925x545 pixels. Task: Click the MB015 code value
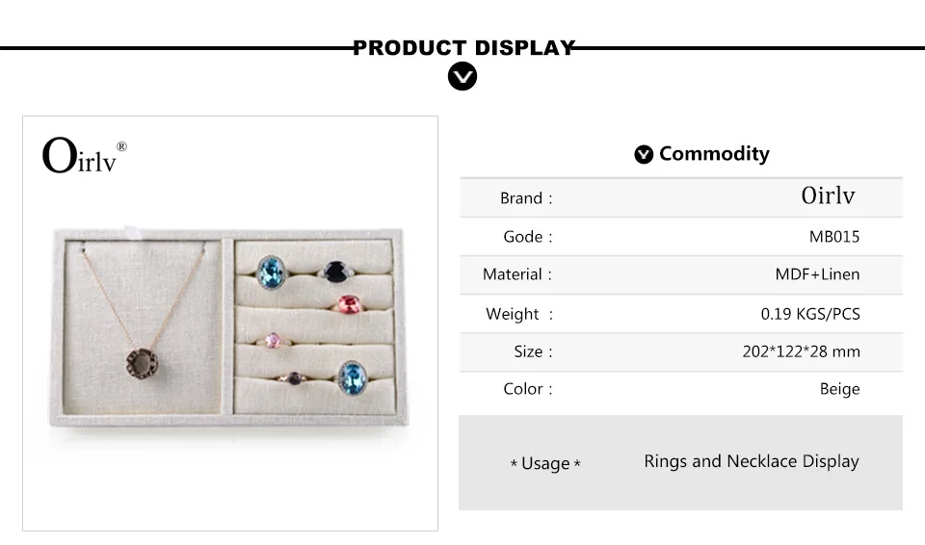tap(834, 236)
